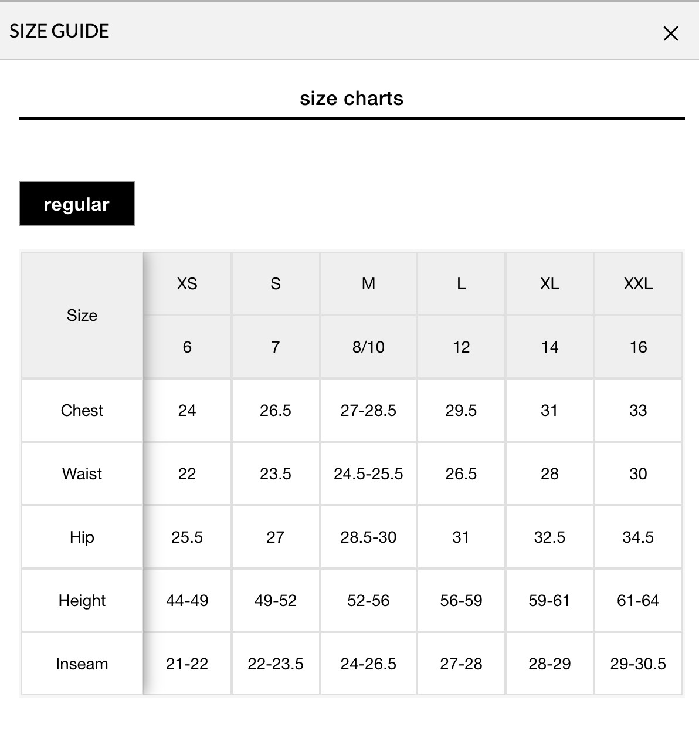699x731 pixels.
Task: Close the size guide dialog
Action: coord(670,33)
